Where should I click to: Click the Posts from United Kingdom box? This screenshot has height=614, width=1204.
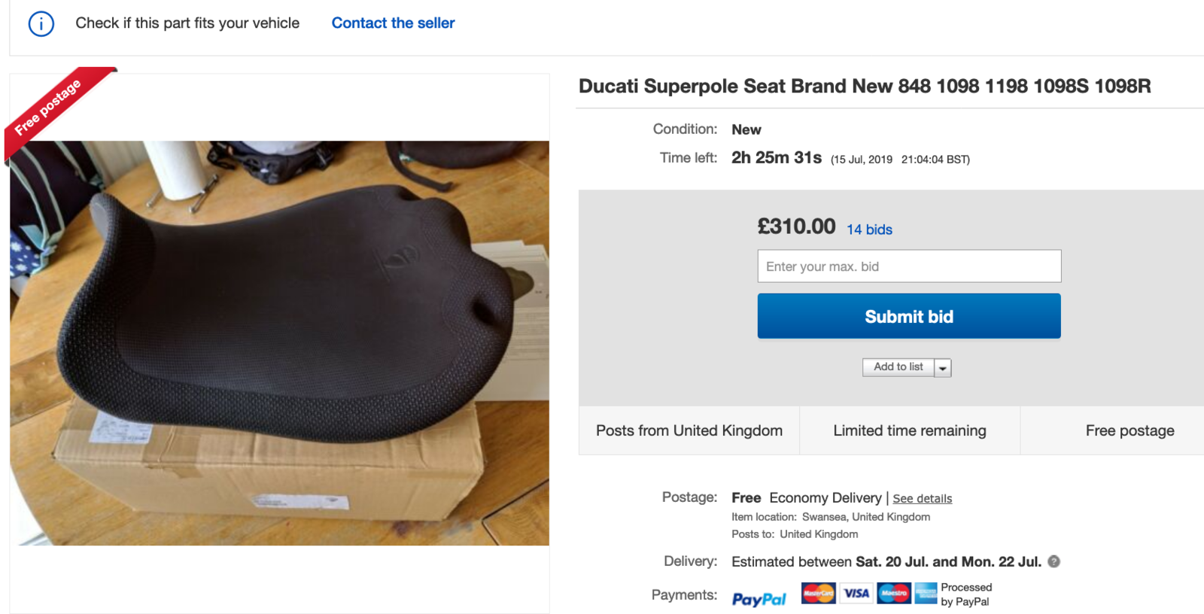pyautogui.click(x=689, y=430)
